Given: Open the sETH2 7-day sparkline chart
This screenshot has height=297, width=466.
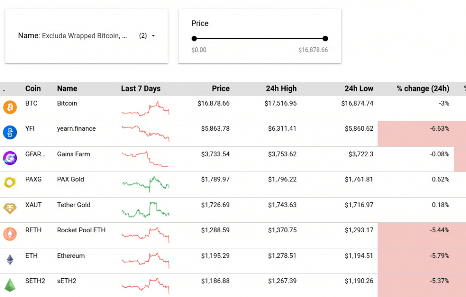Looking at the screenshot, I should (146, 286).
